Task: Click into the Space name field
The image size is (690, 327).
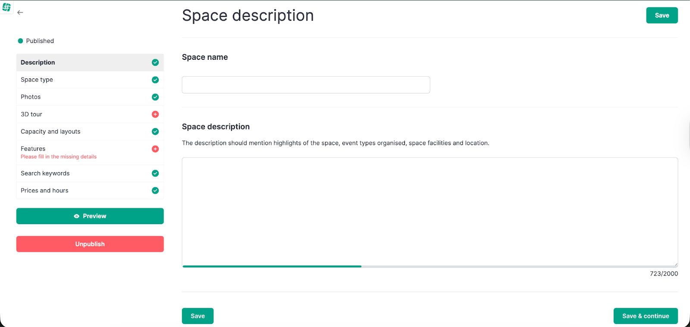Action: tap(306, 85)
